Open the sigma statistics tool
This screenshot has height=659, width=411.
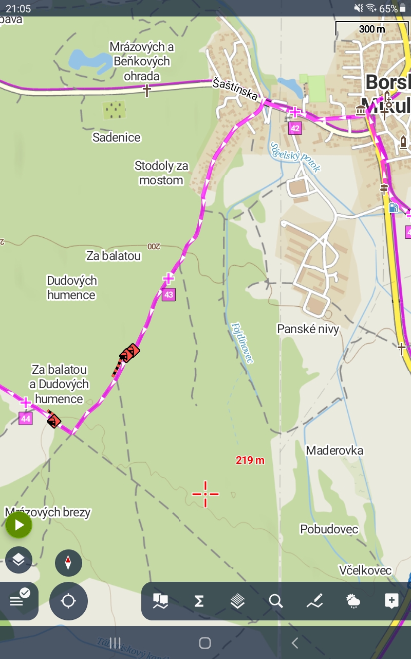(x=199, y=601)
